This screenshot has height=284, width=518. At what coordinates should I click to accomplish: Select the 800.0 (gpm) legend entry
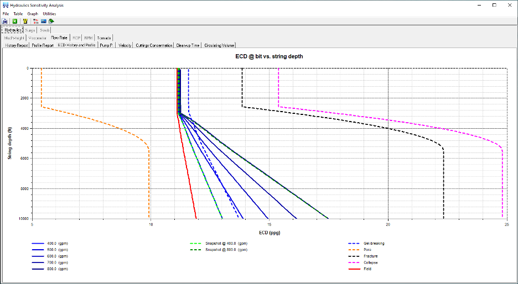[58, 269]
